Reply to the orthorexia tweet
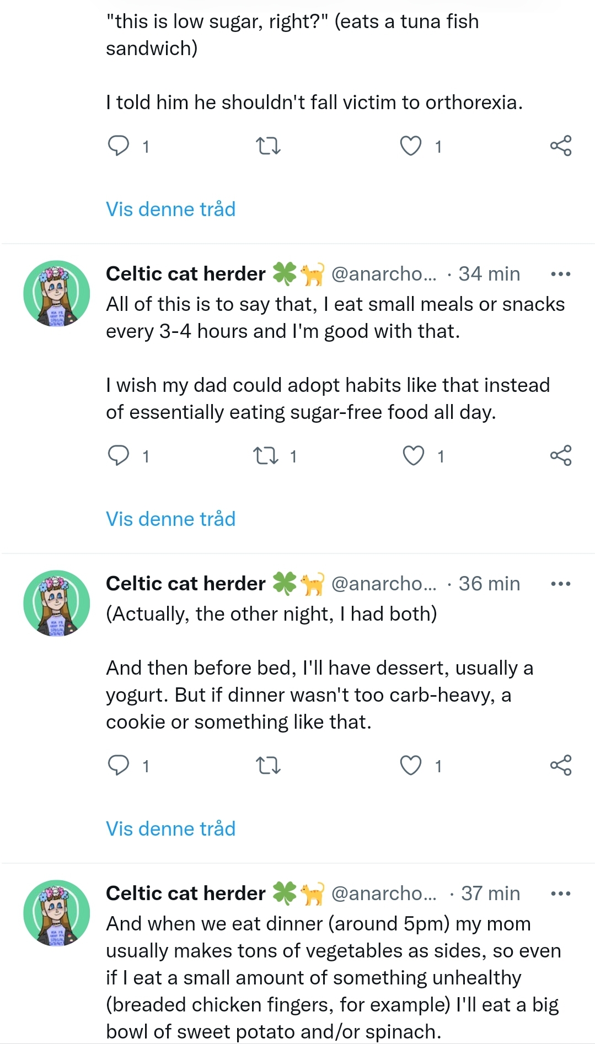Viewport: 595px width, 1044px height. coord(119,146)
